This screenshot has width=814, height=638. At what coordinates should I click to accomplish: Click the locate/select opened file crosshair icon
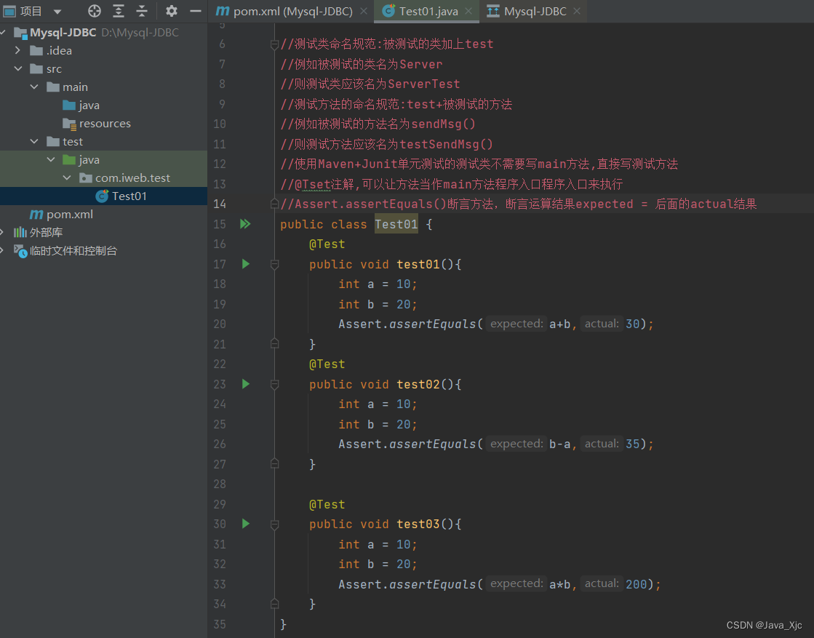(95, 11)
